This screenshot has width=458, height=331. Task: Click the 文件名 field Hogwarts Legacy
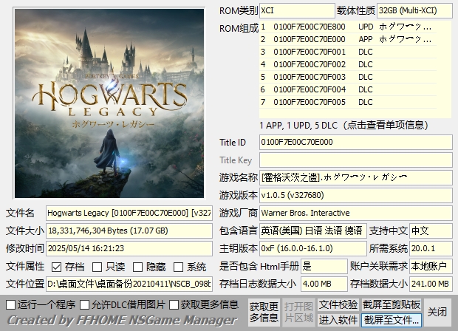pos(129,213)
